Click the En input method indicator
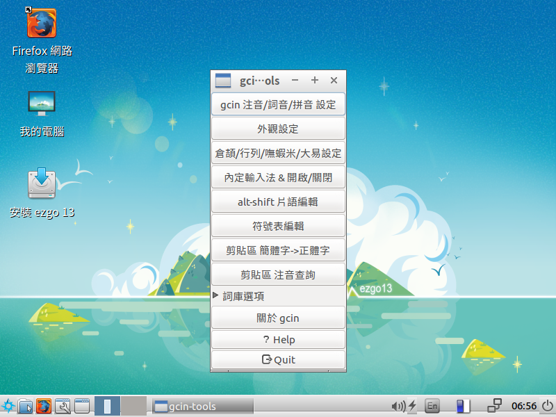 click(x=432, y=406)
